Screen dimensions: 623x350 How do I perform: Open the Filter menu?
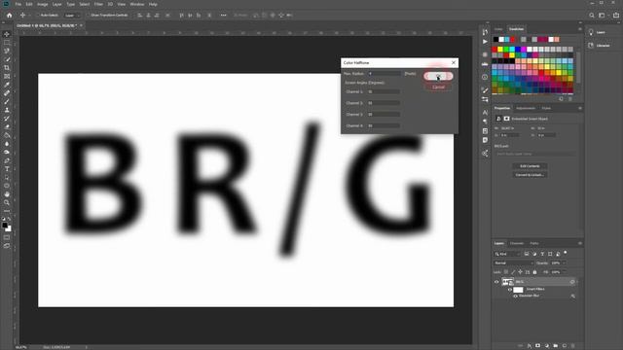[x=98, y=4]
